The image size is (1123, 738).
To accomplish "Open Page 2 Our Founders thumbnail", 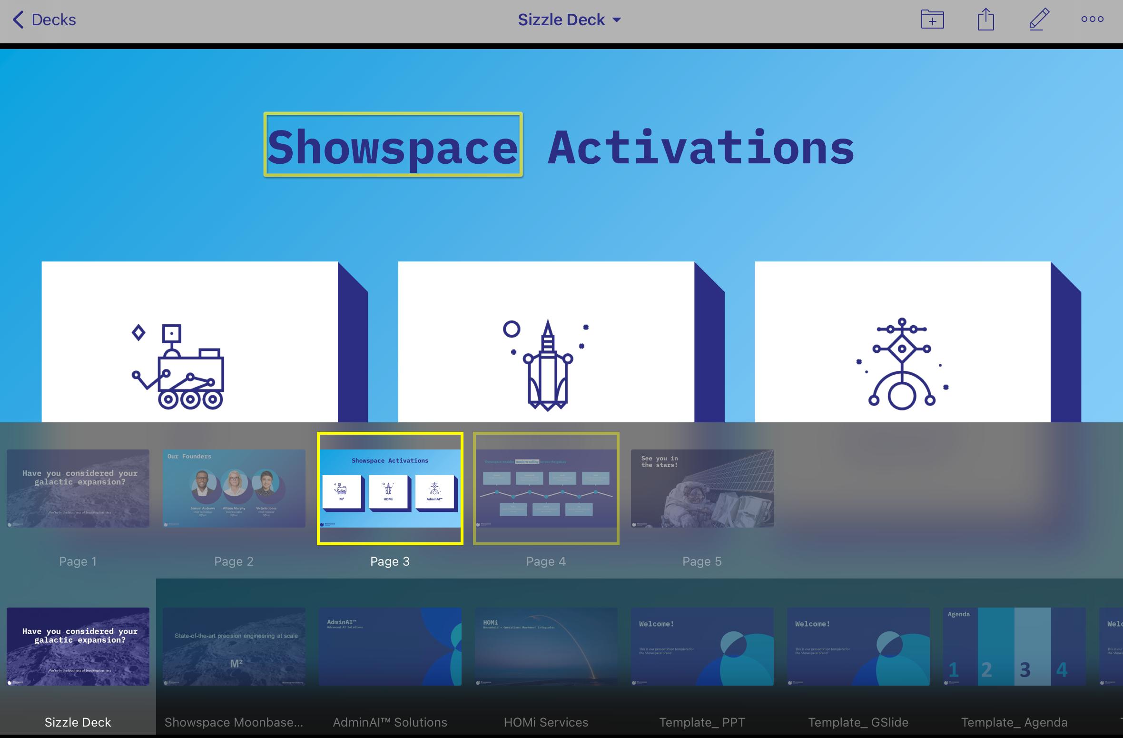I will click(x=234, y=488).
